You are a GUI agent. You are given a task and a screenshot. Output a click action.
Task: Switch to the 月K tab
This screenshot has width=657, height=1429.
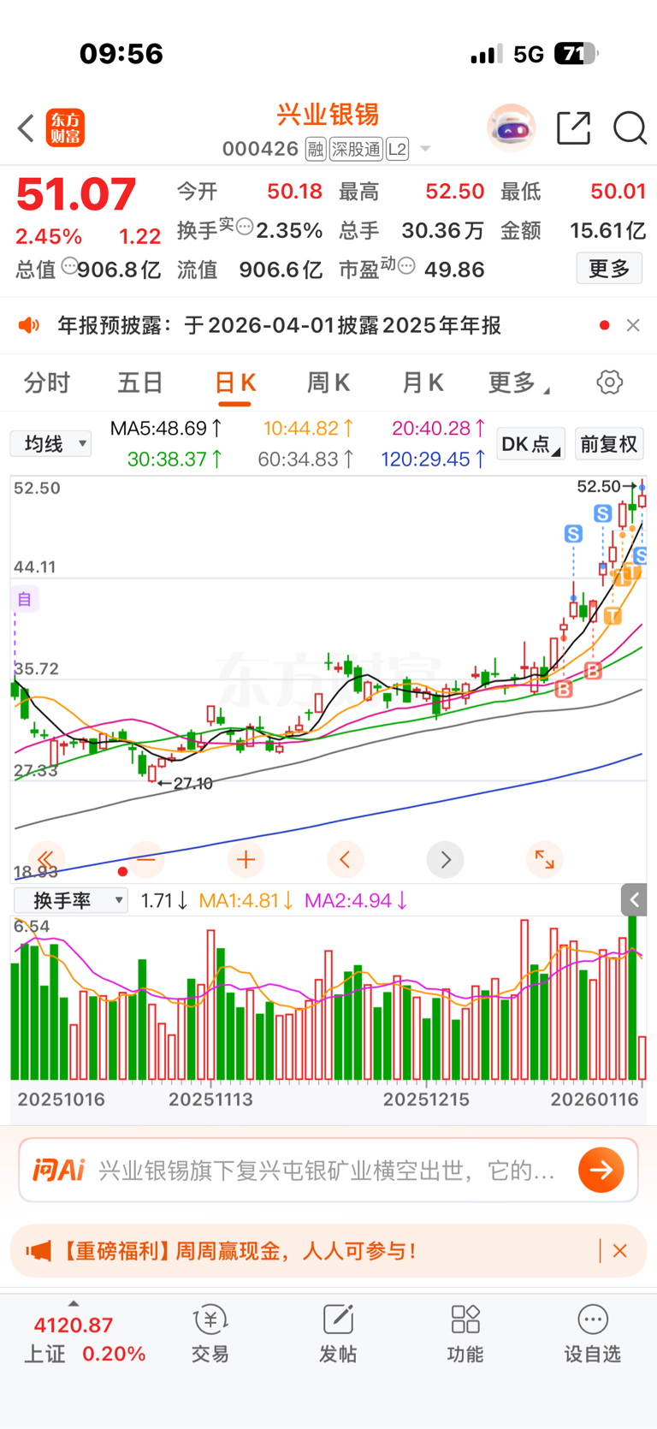pos(423,382)
